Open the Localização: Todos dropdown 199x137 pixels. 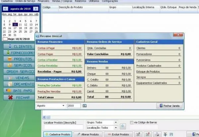115,128
